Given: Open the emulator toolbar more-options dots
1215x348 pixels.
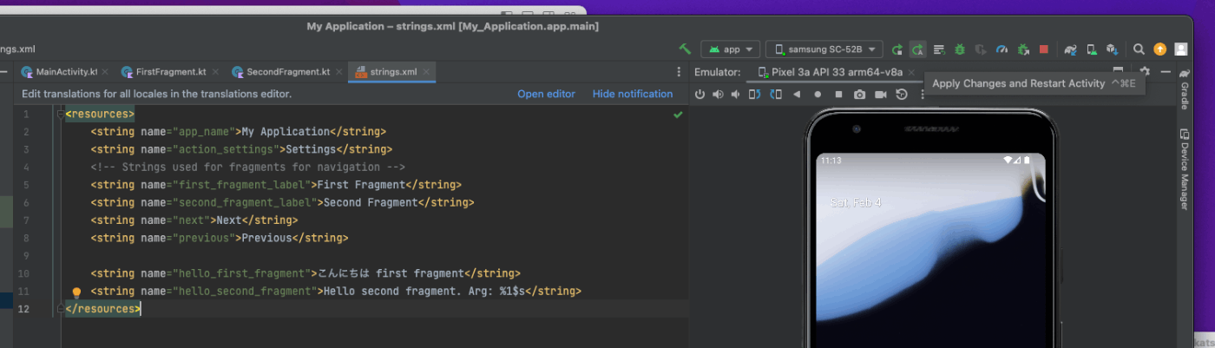Looking at the screenshot, I should [x=923, y=94].
